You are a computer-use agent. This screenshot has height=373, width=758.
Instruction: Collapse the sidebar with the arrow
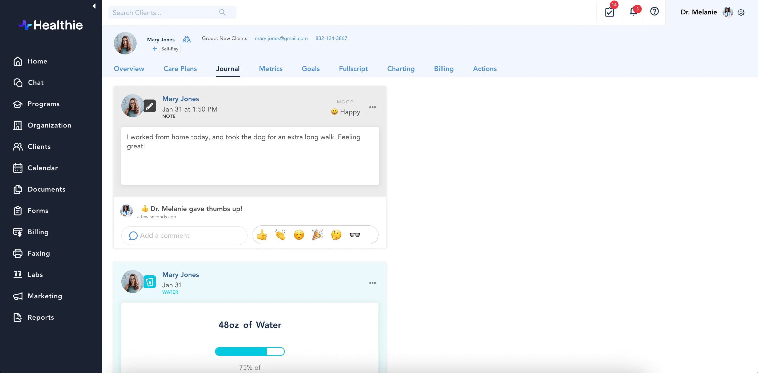(x=94, y=6)
